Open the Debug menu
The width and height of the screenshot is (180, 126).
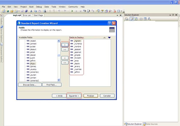(x=39, y=7)
